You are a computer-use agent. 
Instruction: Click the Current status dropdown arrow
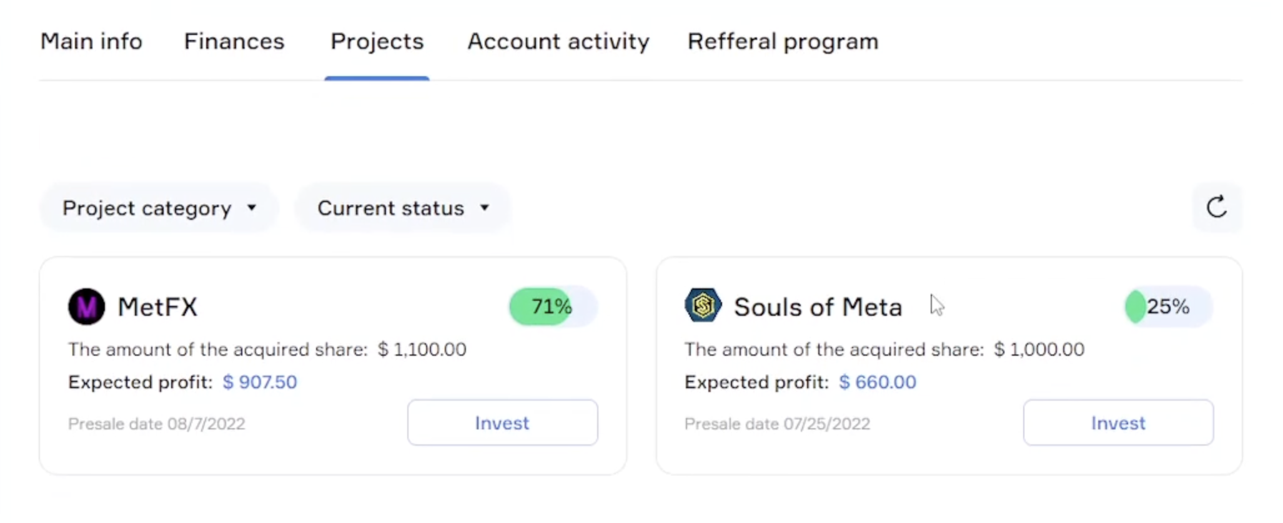coord(485,208)
